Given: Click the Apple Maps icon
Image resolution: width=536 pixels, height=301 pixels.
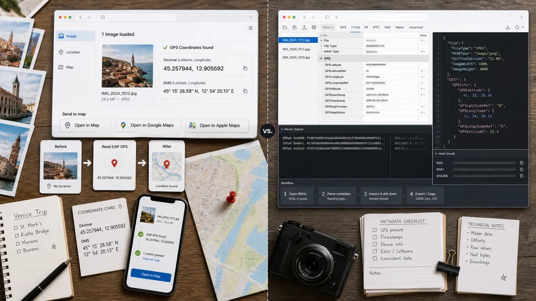Looking at the screenshot, I should 193,125.
